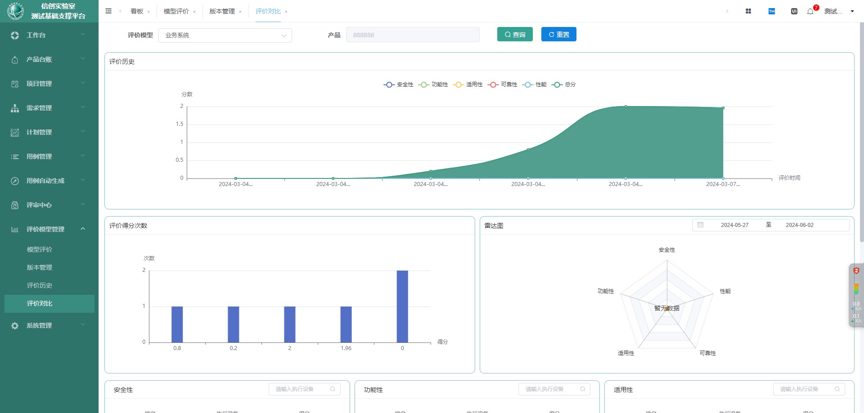This screenshot has width=864, height=413.
Task: Open the 测试 user dropdown arrow
Action: [x=852, y=11]
